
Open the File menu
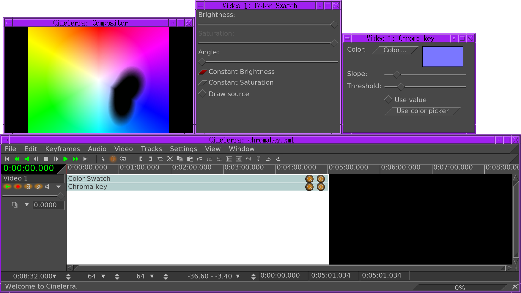pos(10,149)
